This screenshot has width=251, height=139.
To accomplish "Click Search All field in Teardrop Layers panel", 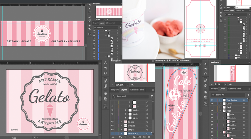I will click(x=228, y=95).
